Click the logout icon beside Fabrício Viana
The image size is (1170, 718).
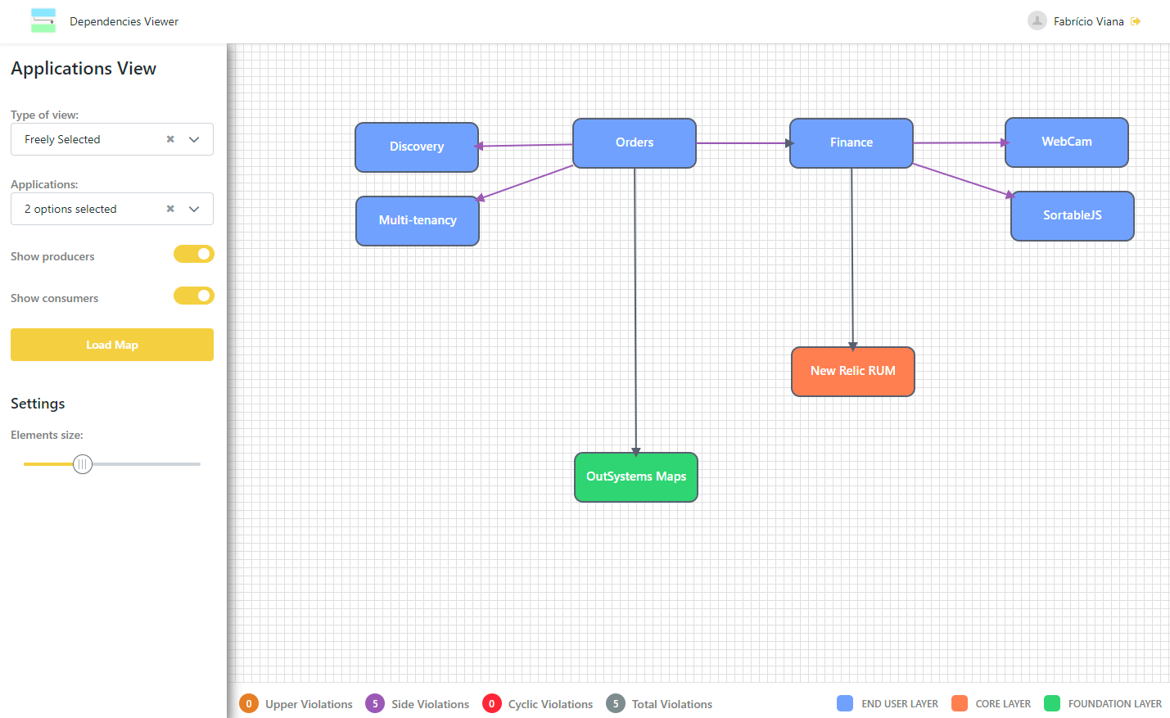click(x=1136, y=21)
